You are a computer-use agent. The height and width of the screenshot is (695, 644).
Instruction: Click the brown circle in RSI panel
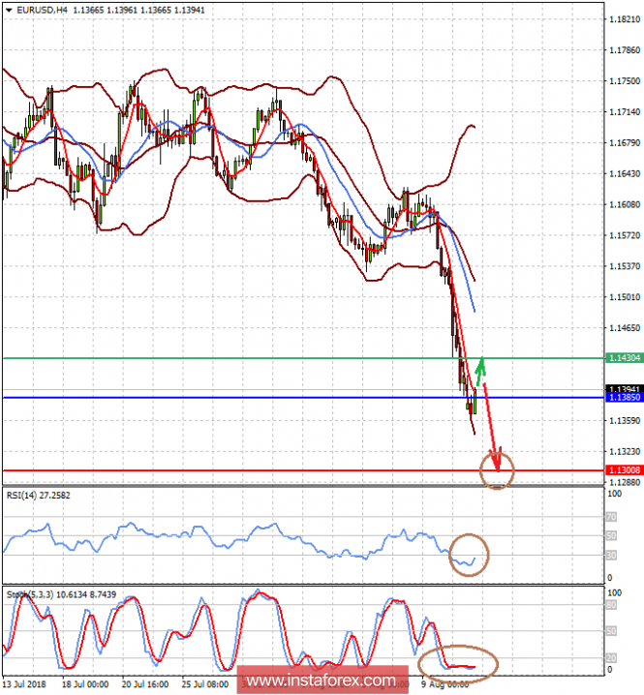pyautogui.click(x=469, y=555)
